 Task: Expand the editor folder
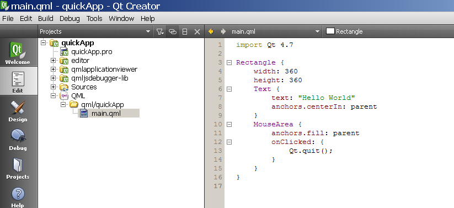(x=54, y=61)
